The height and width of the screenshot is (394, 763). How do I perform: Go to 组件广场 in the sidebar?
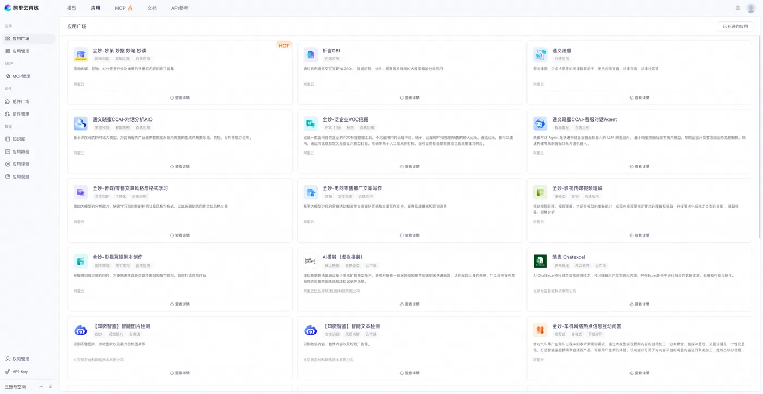[x=21, y=101]
